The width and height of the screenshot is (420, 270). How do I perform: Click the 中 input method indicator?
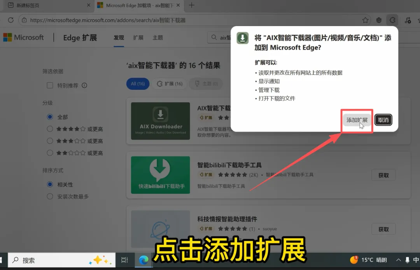click(x=416, y=260)
